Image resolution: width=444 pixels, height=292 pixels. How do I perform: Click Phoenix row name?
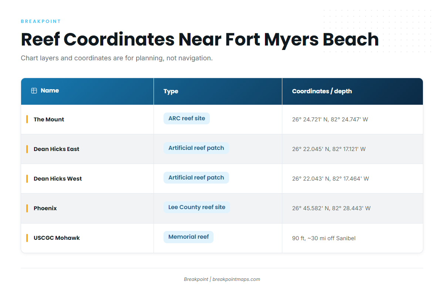[45, 208]
